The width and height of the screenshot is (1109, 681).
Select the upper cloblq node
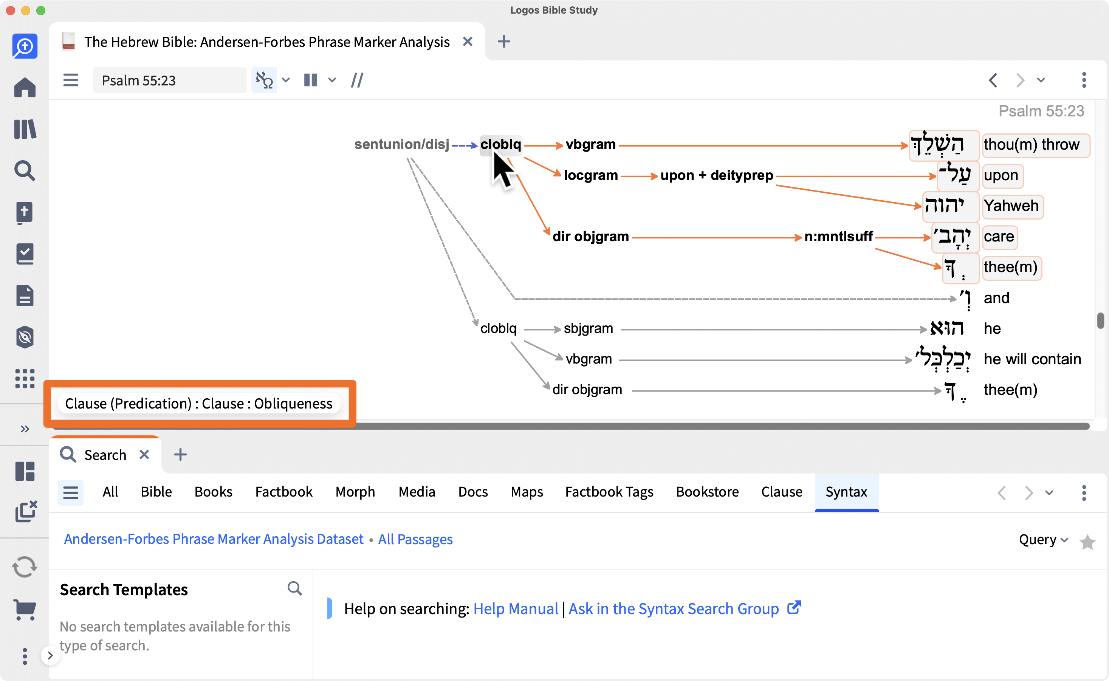pyautogui.click(x=500, y=145)
